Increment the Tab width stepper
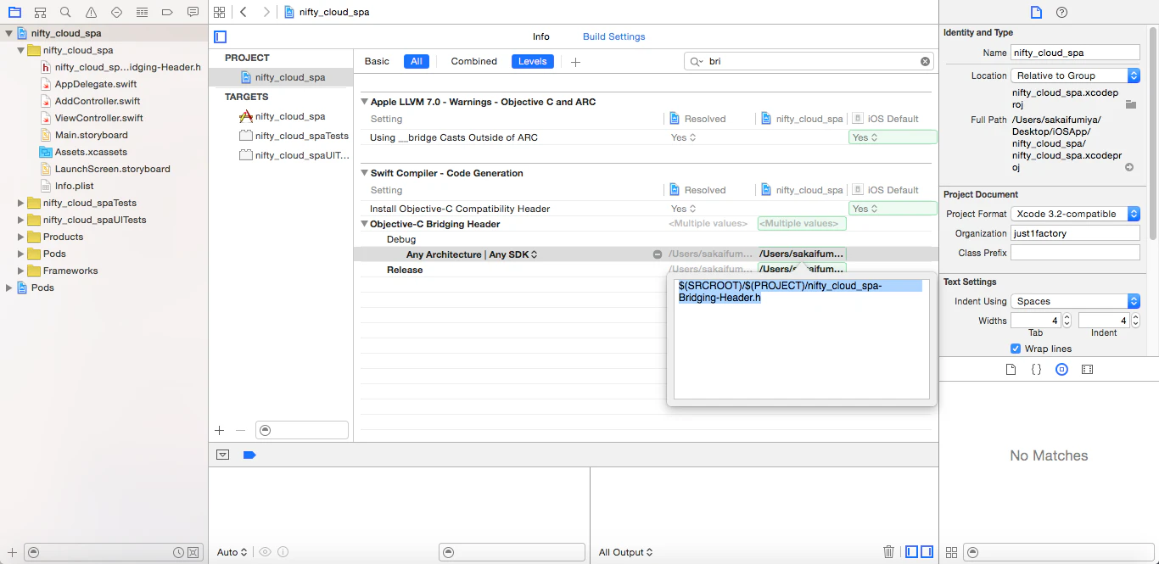The width and height of the screenshot is (1159, 564). (1067, 317)
